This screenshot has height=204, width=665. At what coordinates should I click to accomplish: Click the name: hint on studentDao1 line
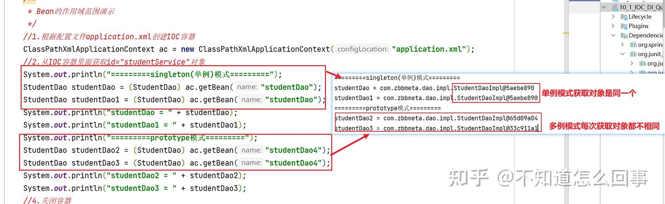(x=251, y=100)
